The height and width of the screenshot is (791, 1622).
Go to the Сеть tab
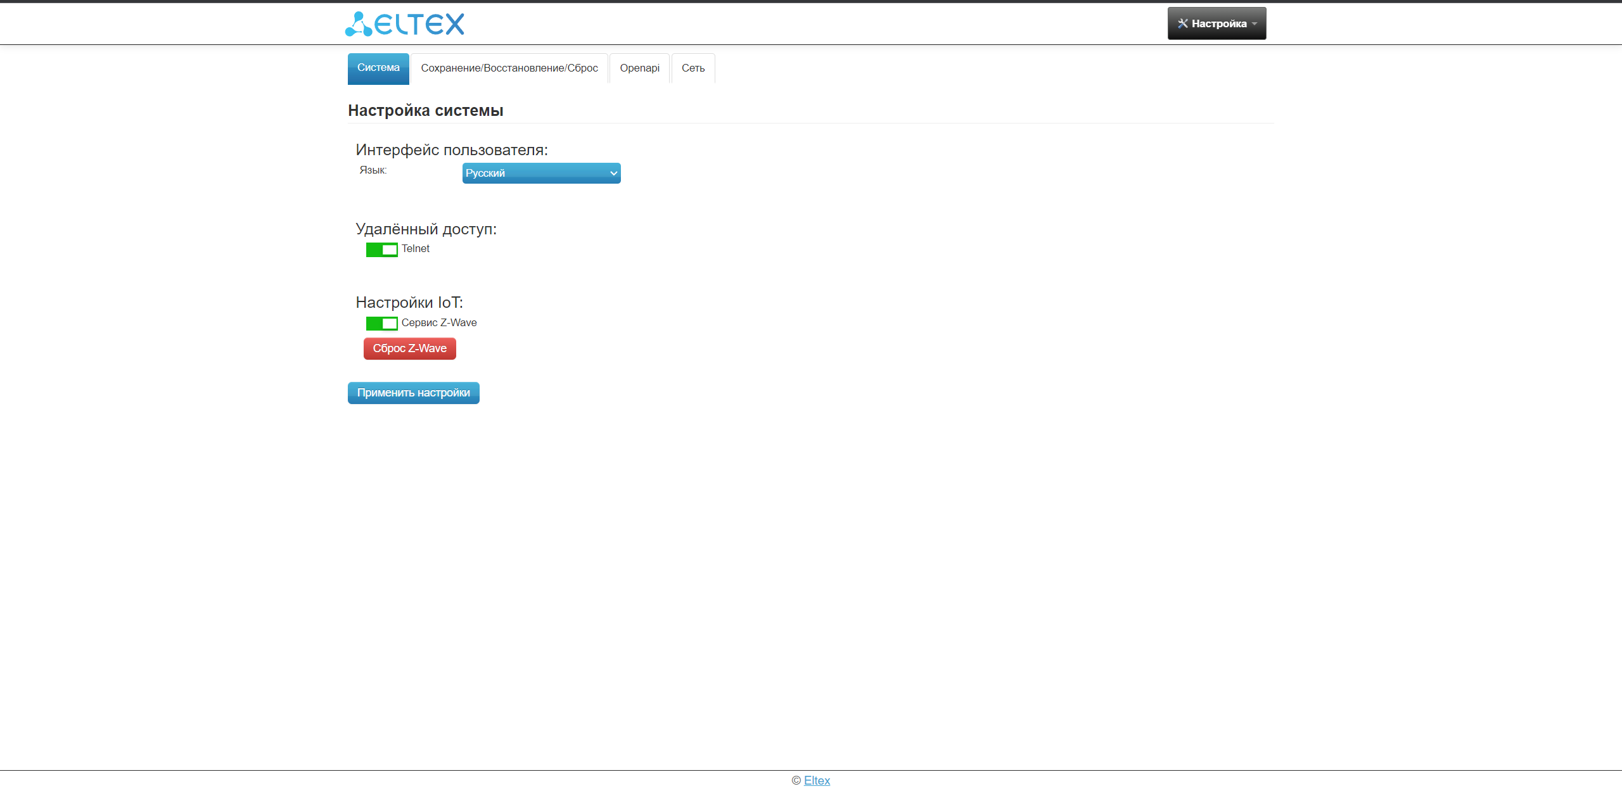click(x=693, y=68)
